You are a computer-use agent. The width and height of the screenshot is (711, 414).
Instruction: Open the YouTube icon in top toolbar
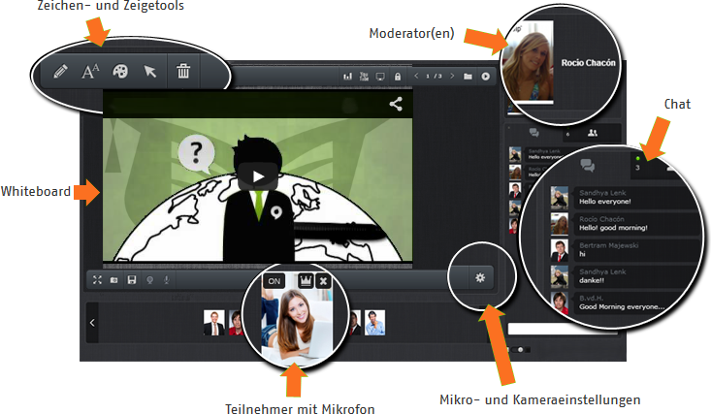[364, 76]
